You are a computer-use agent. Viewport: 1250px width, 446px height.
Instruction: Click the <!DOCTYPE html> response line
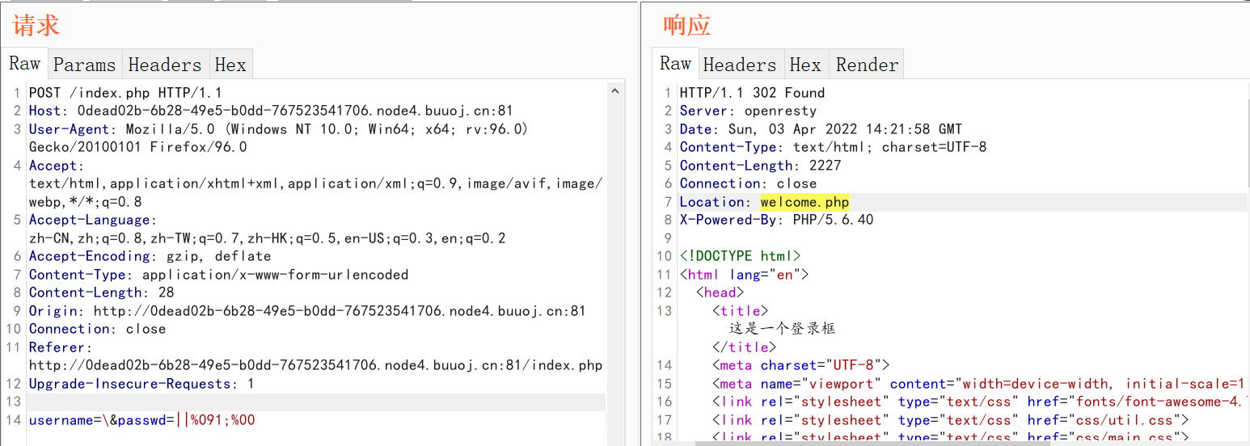pos(741,256)
